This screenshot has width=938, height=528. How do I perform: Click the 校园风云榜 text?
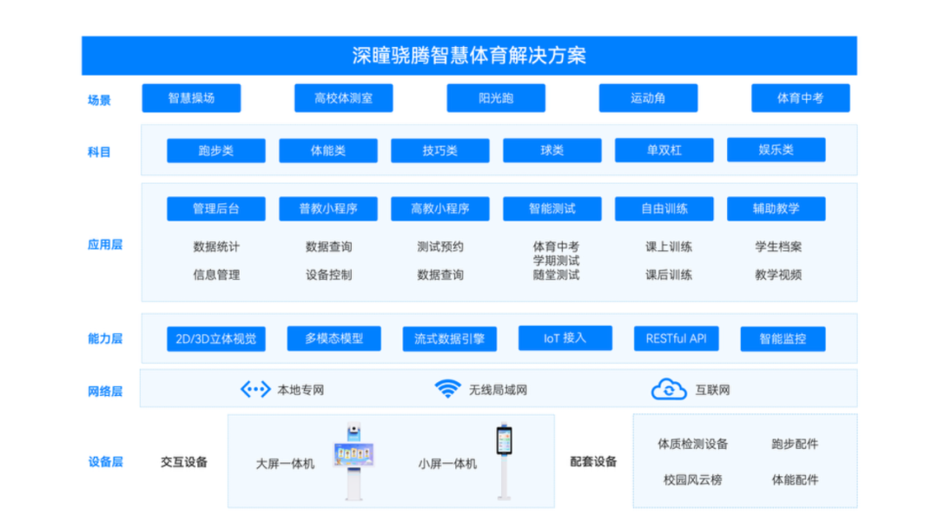693,479
